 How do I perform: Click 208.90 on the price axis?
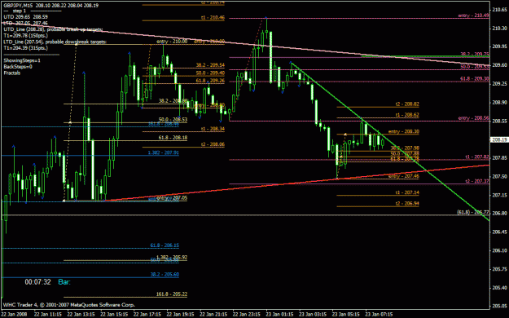click(x=500, y=103)
